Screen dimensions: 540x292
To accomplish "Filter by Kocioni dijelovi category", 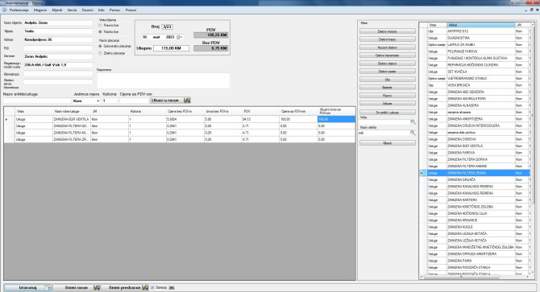I will point(388,47).
